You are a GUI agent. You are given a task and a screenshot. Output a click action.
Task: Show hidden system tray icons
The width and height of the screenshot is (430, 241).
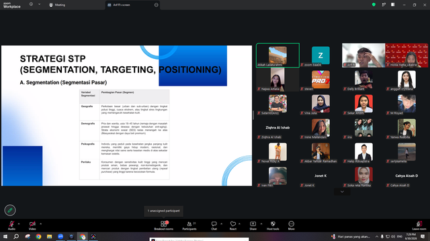(x=377, y=236)
